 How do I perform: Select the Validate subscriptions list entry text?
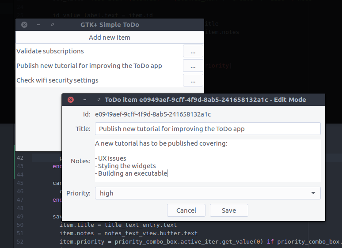click(50, 52)
